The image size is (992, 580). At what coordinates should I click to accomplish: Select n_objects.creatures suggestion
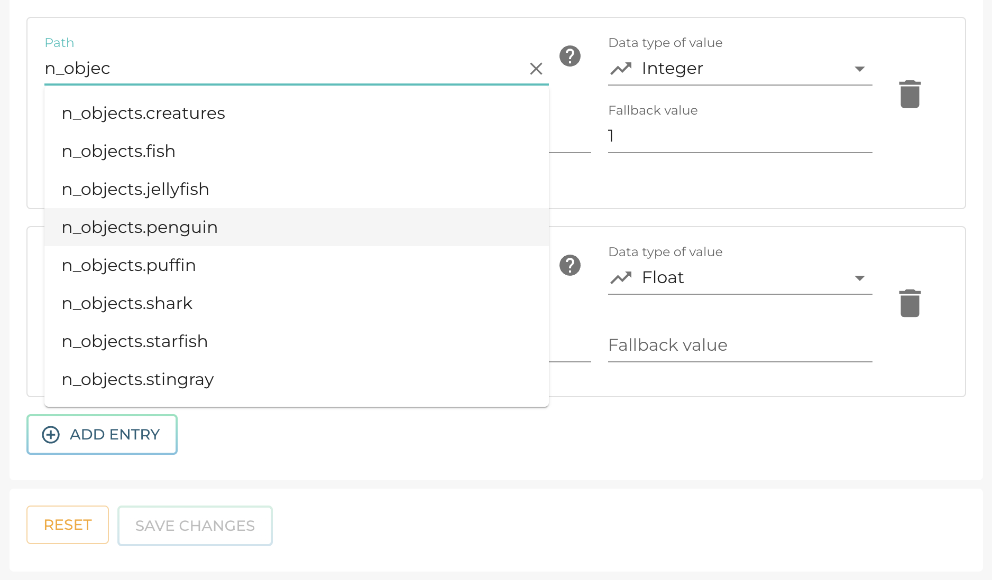pyautogui.click(x=143, y=113)
